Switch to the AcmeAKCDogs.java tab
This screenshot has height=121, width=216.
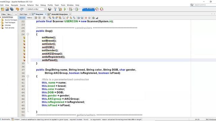click(59, 14)
